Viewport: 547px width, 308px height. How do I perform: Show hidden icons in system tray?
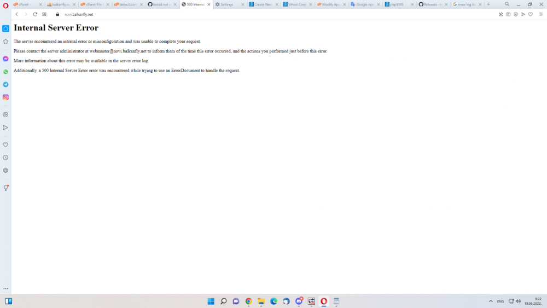[490, 301]
